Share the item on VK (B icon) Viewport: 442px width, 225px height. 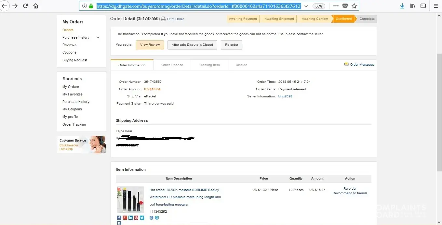coord(119,223)
